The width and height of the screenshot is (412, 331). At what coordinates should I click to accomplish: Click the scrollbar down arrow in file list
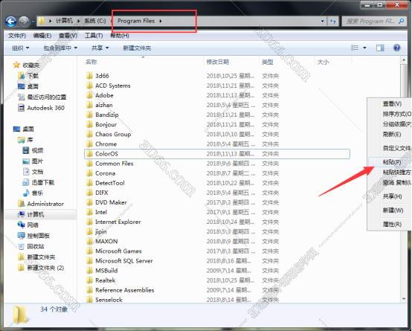tap(404, 299)
